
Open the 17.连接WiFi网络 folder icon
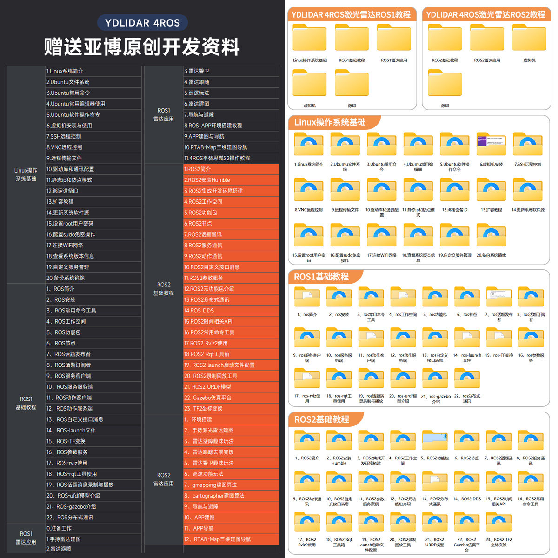pyautogui.click(x=382, y=235)
